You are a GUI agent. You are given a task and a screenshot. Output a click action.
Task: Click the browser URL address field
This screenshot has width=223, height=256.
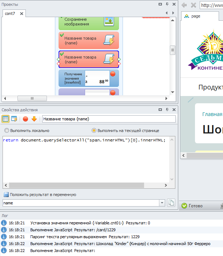point(211,5)
